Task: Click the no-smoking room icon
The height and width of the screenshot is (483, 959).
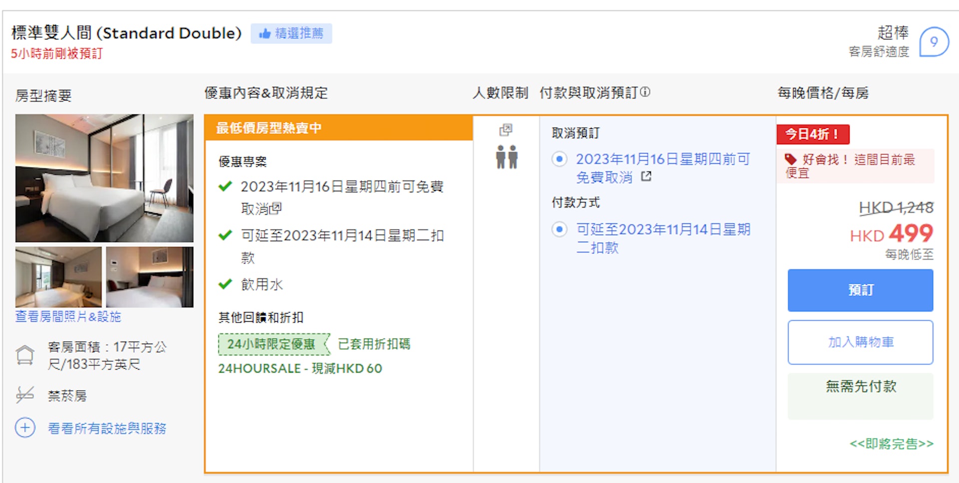Action: pyautogui.click(x=25, y=395)
